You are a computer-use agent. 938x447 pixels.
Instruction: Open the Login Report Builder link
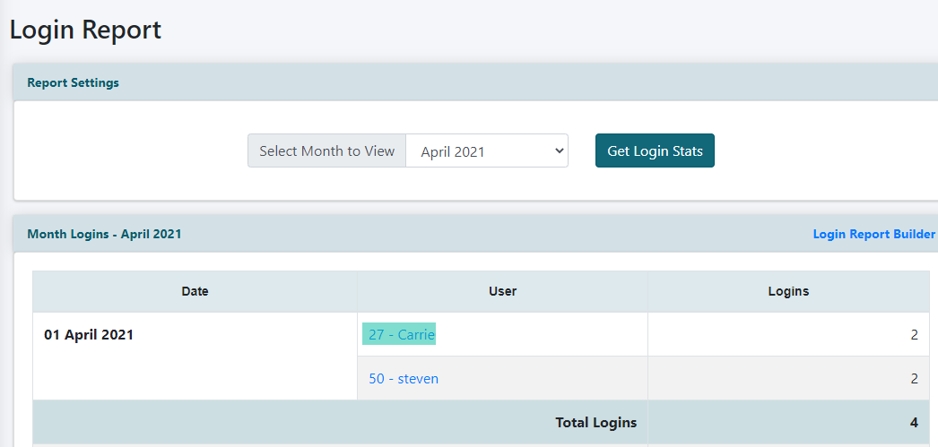(x=873, y=235)
